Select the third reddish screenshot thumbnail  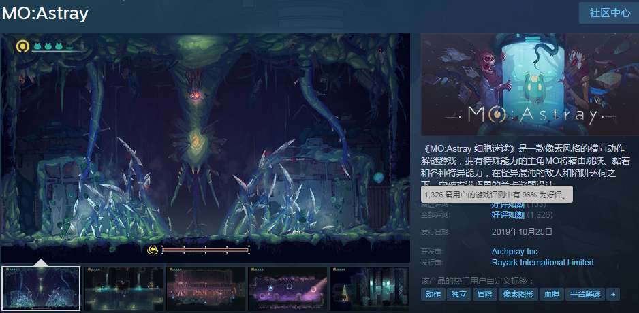[x=206, y=289]
